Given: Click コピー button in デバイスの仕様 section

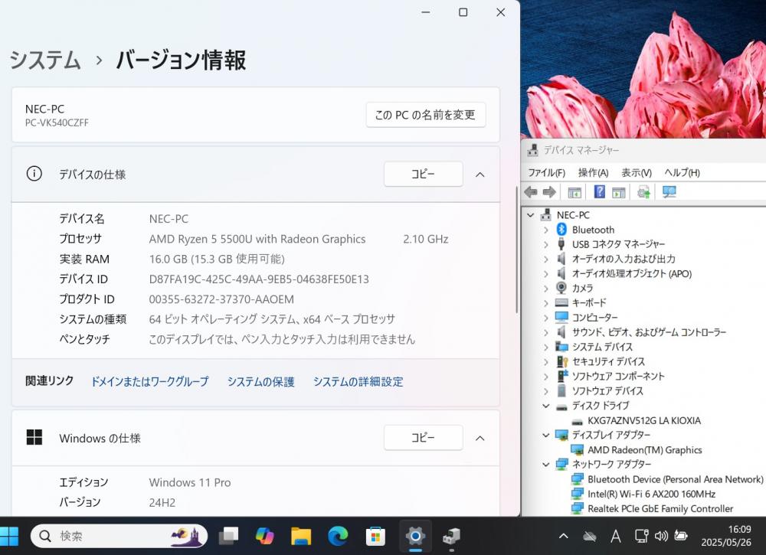Looking at the screenshot, I should coord(423,174).
